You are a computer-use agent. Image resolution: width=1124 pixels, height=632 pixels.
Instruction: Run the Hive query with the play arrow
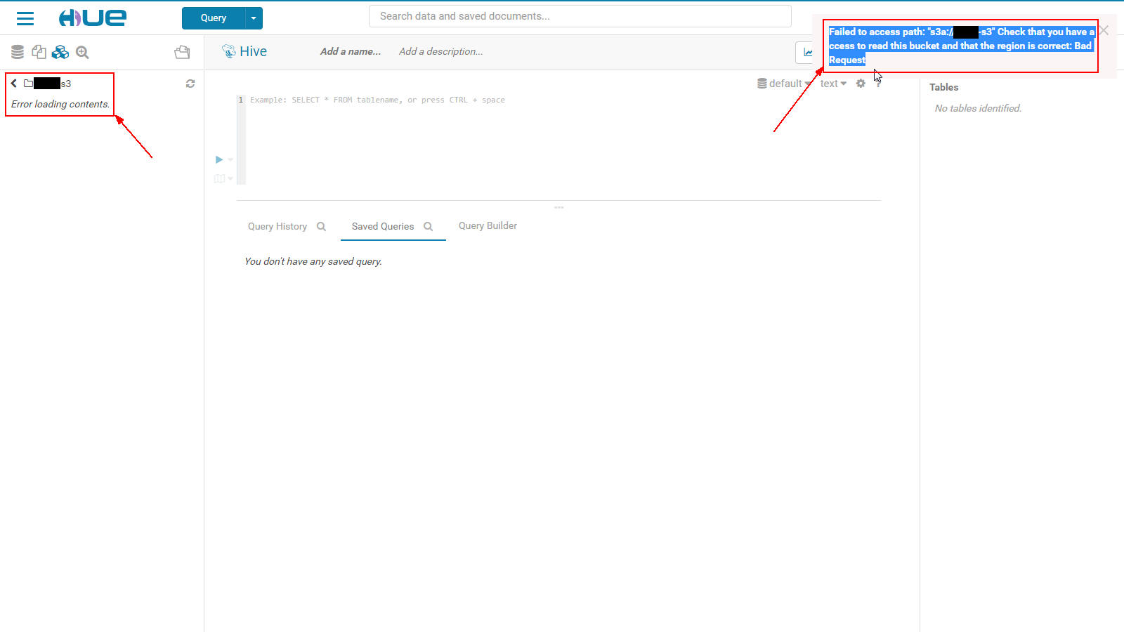coord(218,159)
